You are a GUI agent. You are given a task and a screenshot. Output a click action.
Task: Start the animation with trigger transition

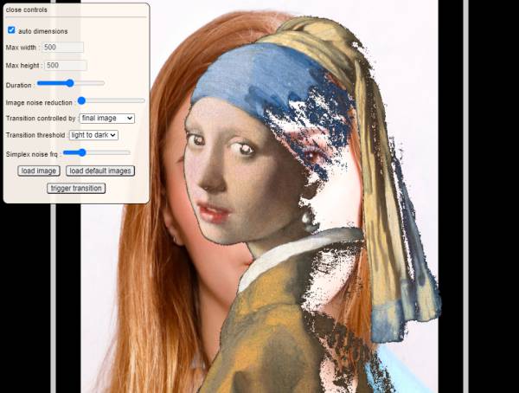pos(76,188)
